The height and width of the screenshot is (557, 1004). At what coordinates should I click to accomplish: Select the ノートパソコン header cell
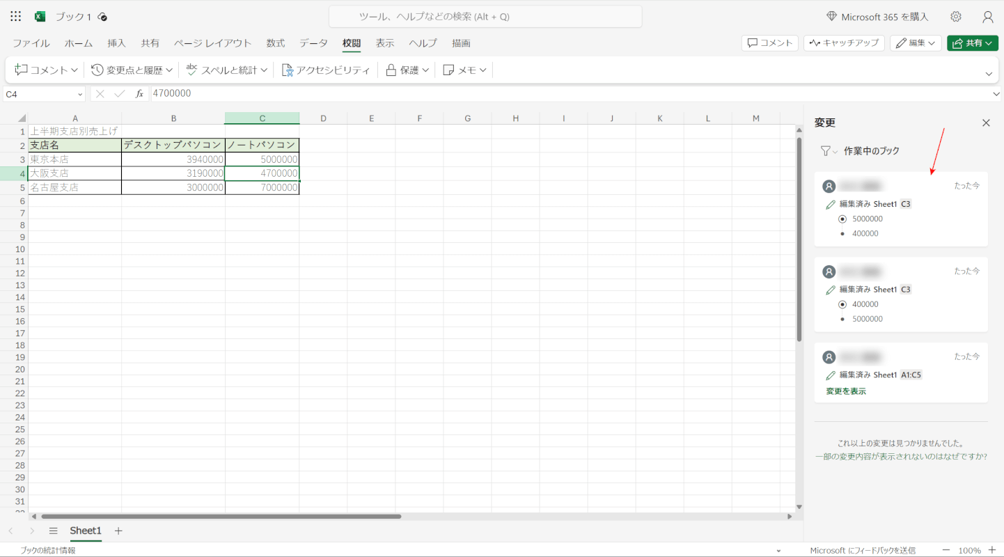(262, 146)
